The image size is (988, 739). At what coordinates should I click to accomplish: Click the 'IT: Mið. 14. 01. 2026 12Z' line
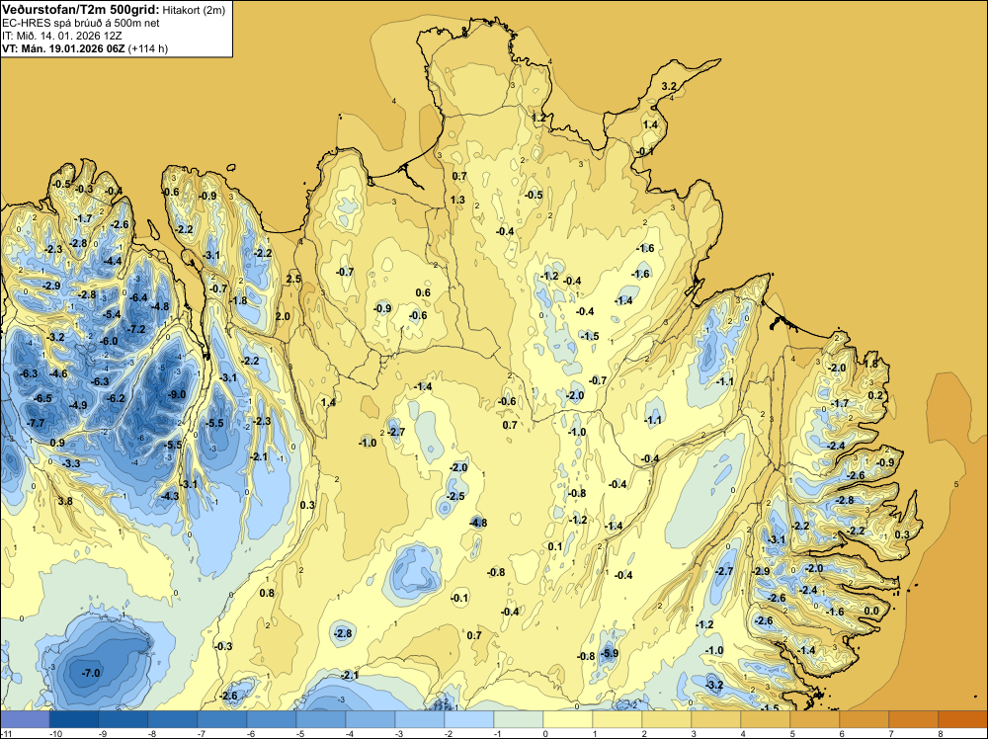[61, 36]
